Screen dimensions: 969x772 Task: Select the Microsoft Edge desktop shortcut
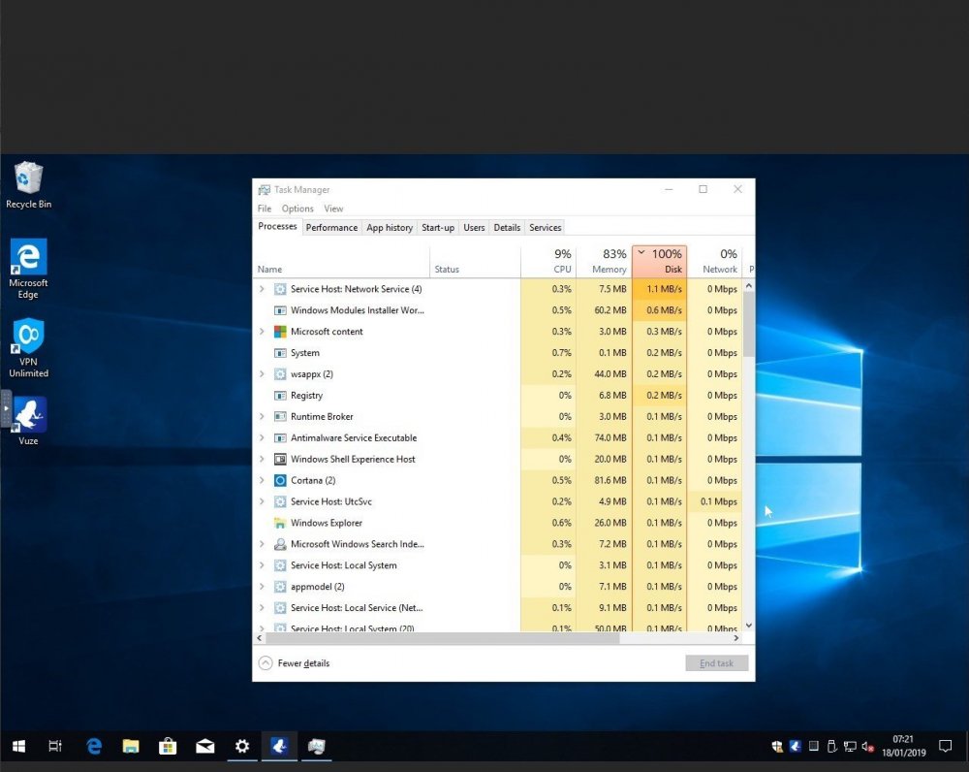28,269
